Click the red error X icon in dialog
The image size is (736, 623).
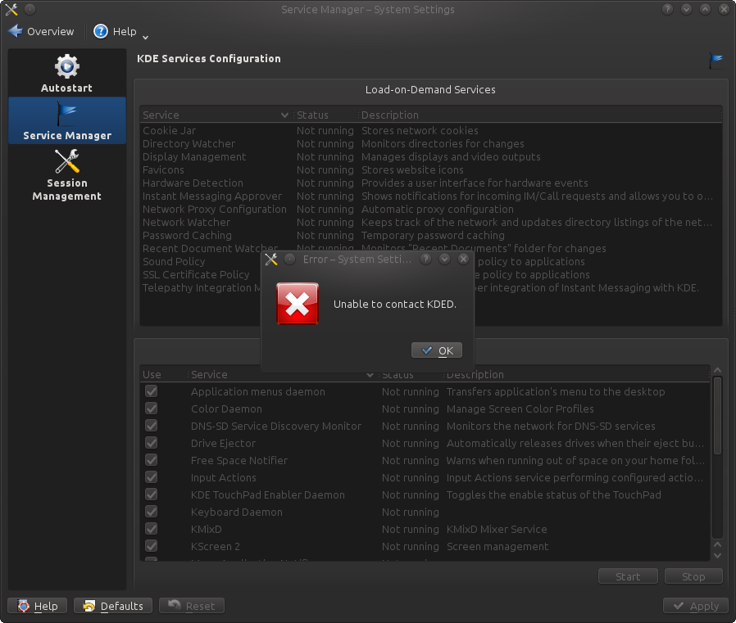pos(298,304)
